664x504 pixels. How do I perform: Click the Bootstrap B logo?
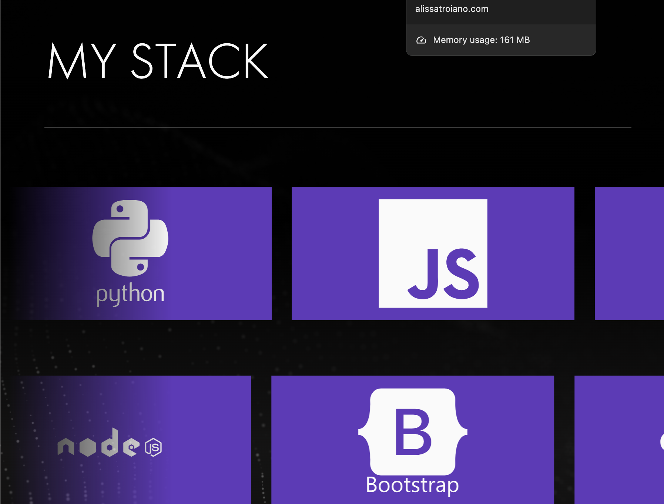click(x=413, y=431)
